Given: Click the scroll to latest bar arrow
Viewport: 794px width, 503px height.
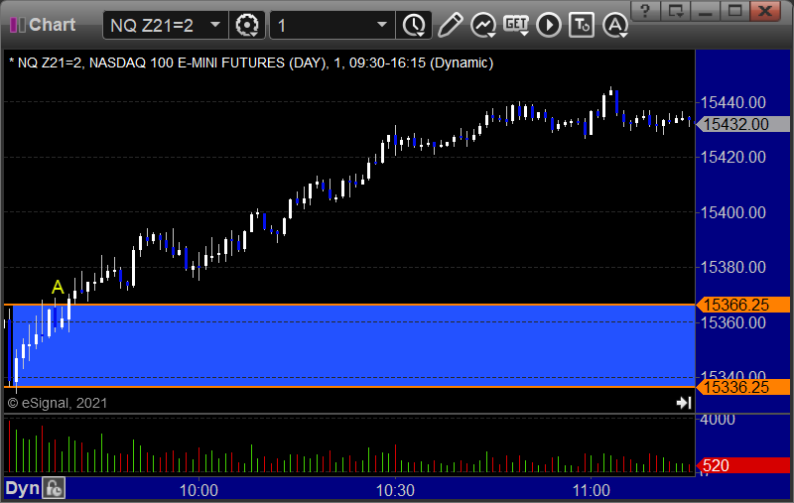Looking at the screenshot, I should [x=684, y=403].
